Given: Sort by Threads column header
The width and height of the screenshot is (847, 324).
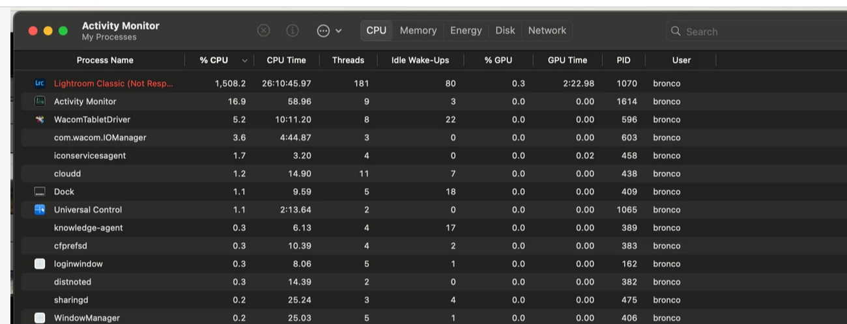Looking at the screenshot, I should tap(348, 61).
